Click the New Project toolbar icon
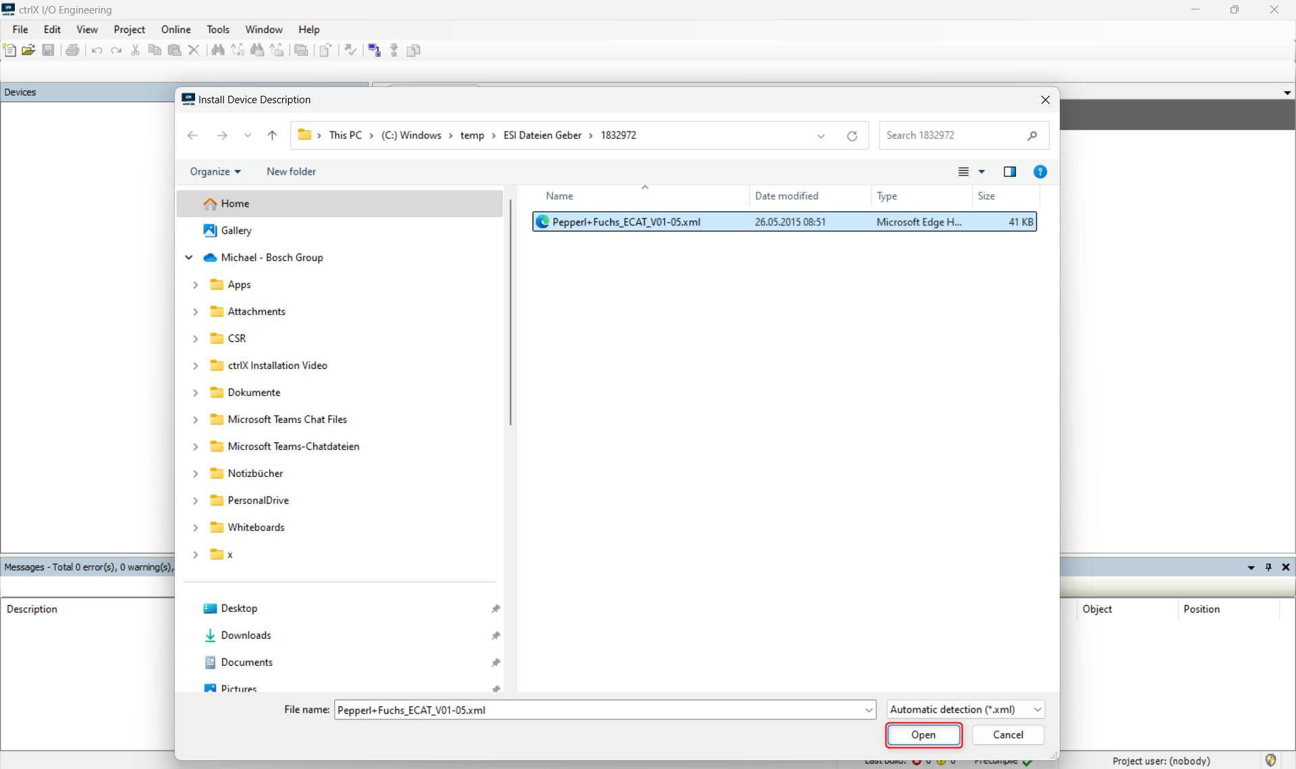The height and width of the screenshot is (769, 1296). 9,51
